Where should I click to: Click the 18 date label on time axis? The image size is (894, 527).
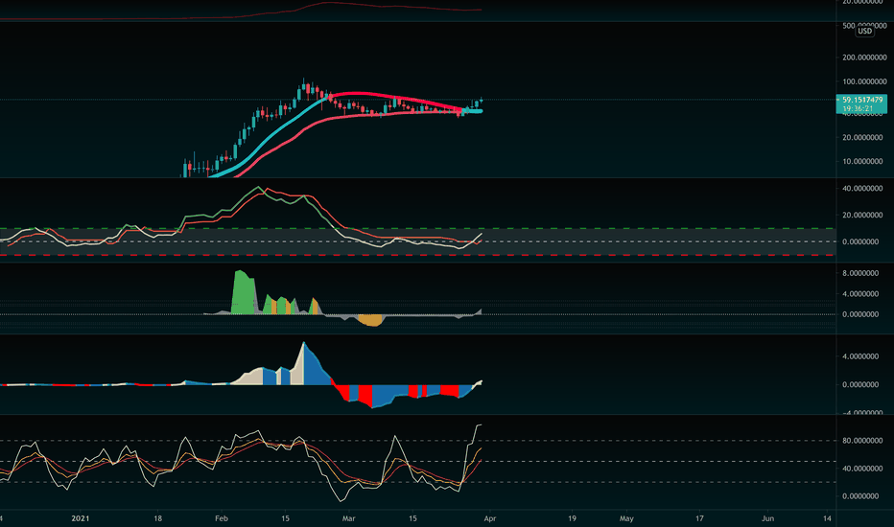click(157, 518)
